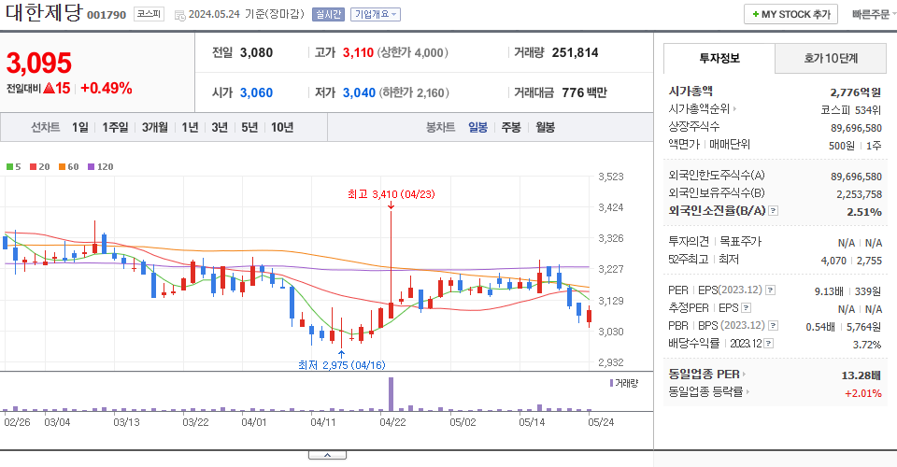Select 10년 line chart period
This screenshot has width=897, height=467.
(x=282, y=127)
